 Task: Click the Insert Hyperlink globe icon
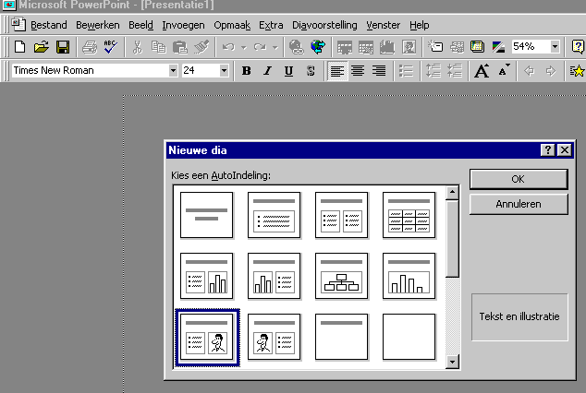coord(297,47)
